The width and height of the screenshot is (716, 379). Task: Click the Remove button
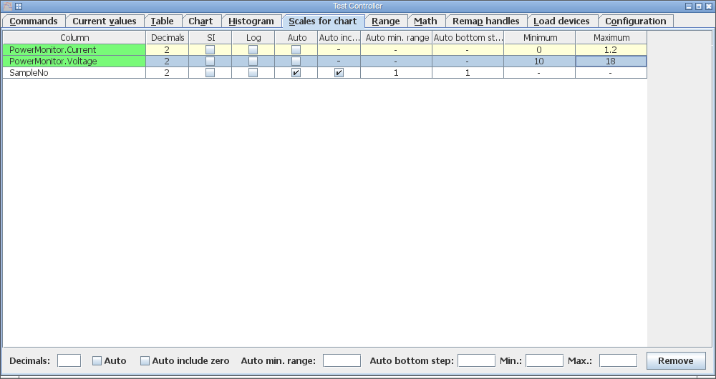676,360
